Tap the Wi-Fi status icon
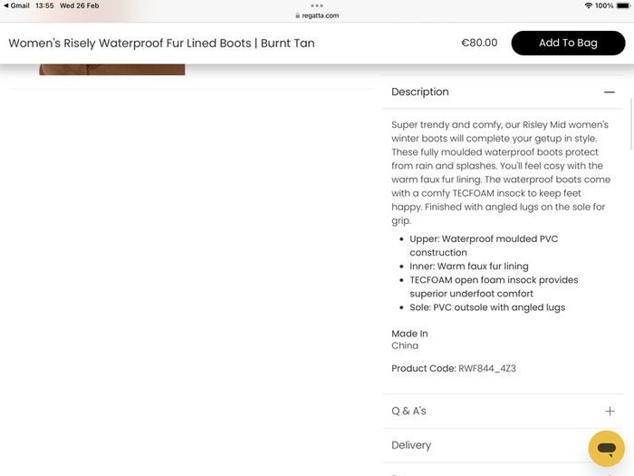This screenshot has width=634, height=476. click(589, 5)
